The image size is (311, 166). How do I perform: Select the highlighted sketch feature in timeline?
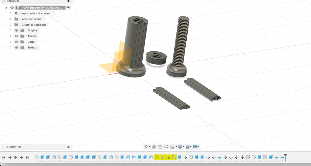click(x=156, y=157)
